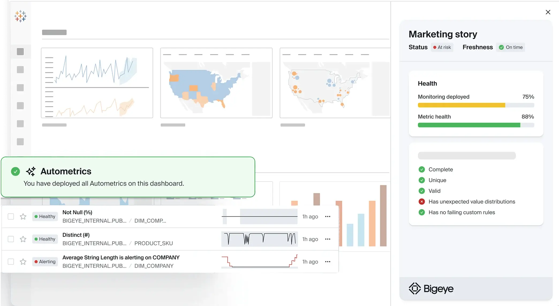Open ellipsis menu for Distinct (#) row
Screen dimensions: 559x306
(x=328, y=239)
